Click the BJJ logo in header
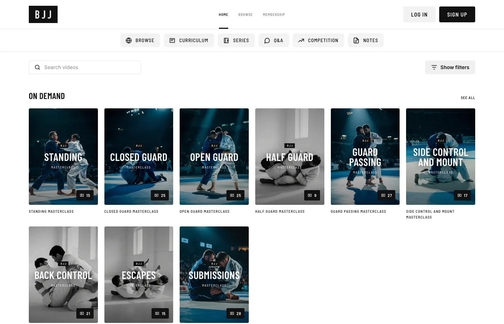 (43, 14)
